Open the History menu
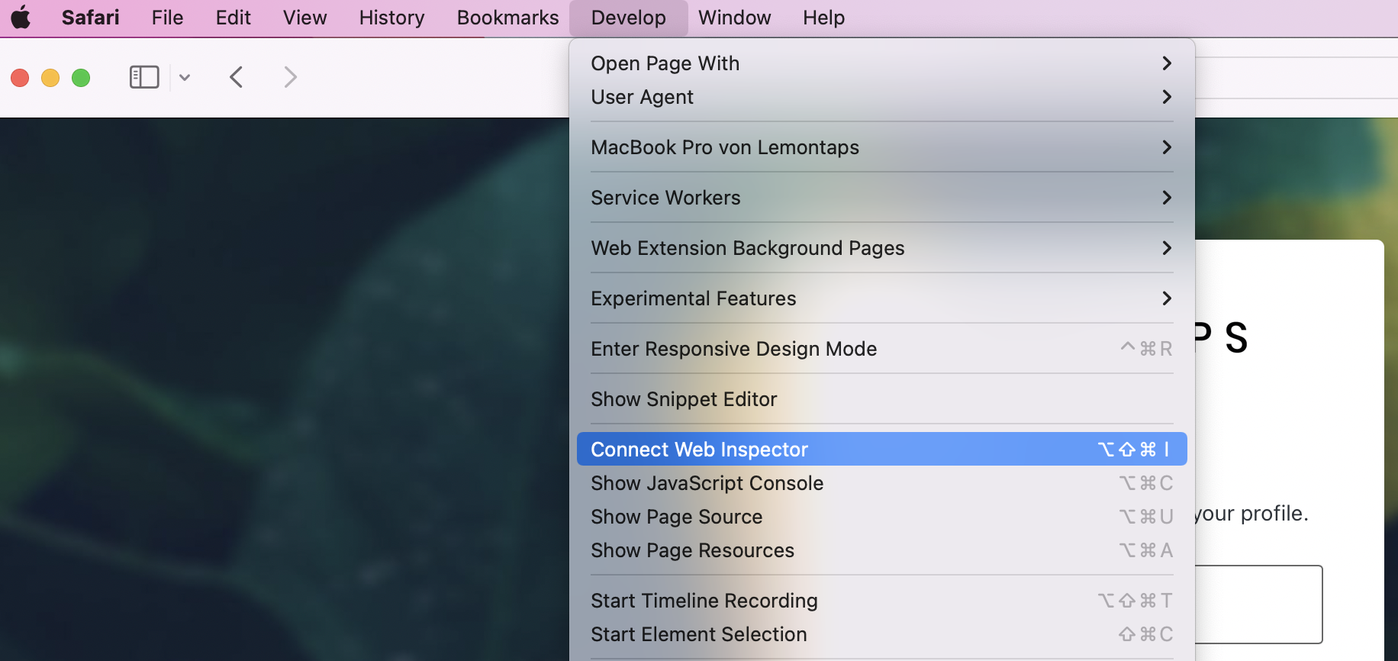1398x661 pixels. point(391,18)
